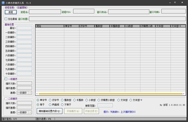Screen dimensions: 188x122
Task: Focus the 窗口句柄 input field
Action: (173, 11)
